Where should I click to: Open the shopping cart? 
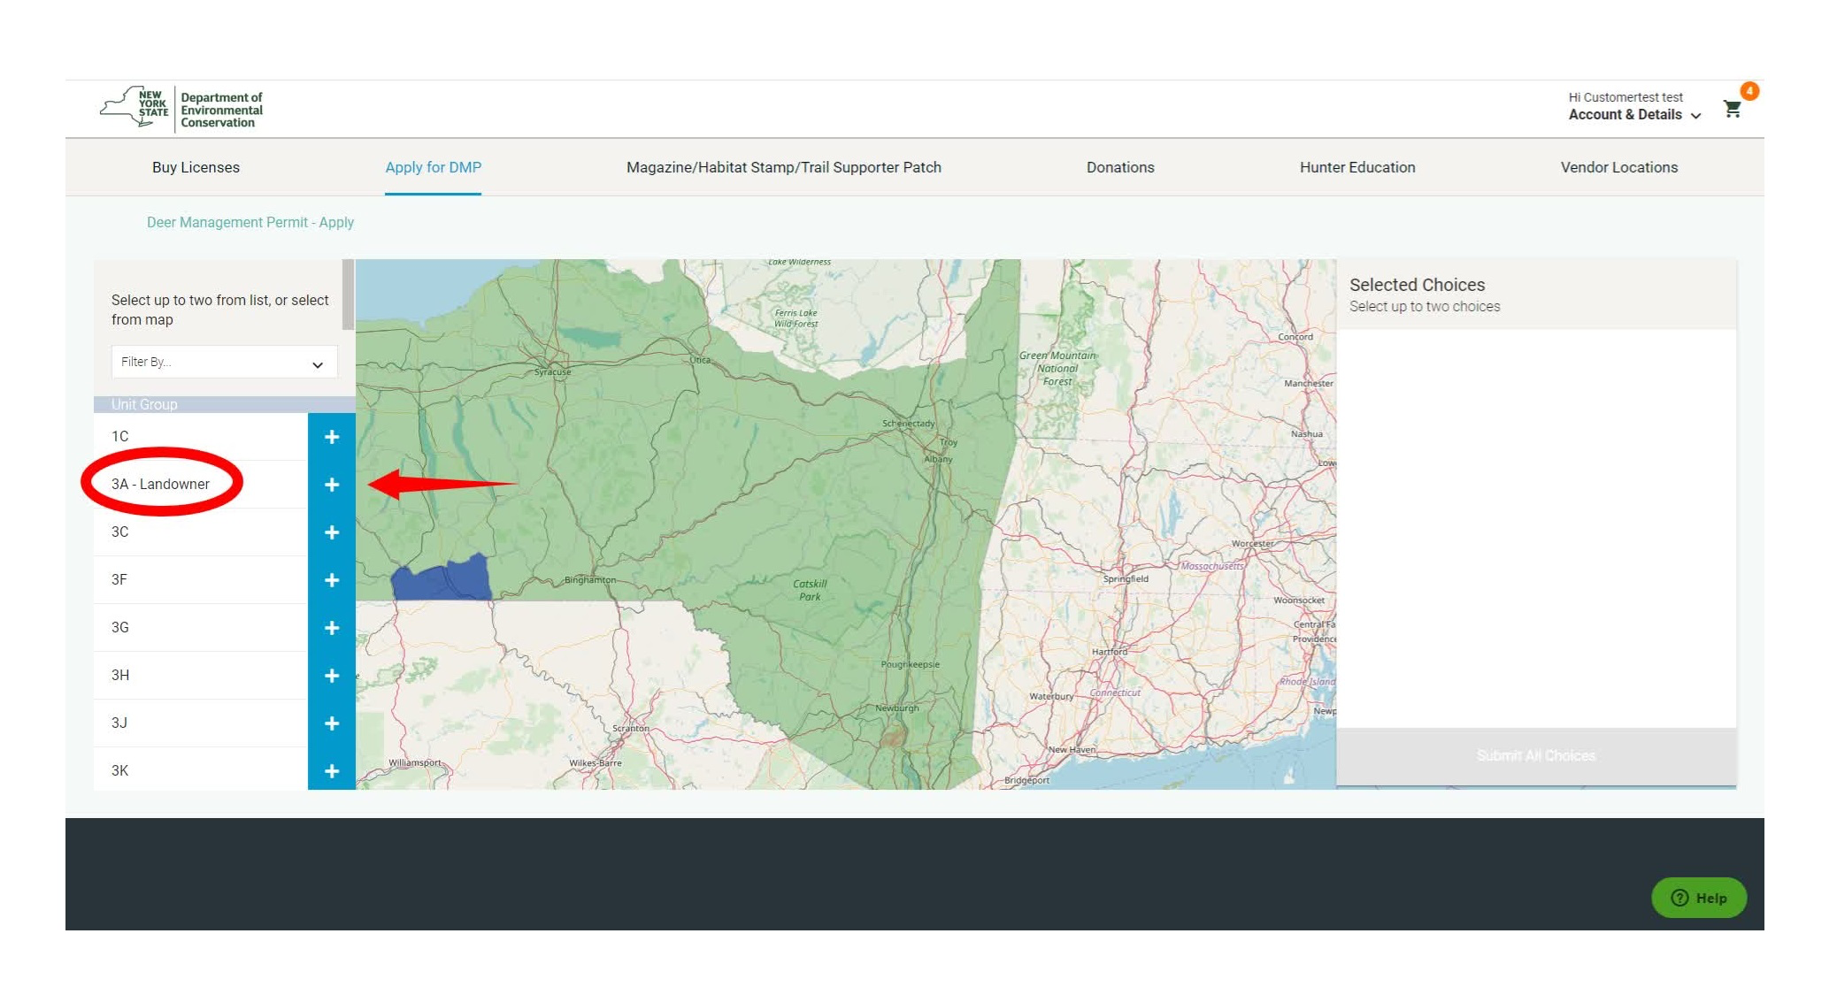tap(1733, 109)
